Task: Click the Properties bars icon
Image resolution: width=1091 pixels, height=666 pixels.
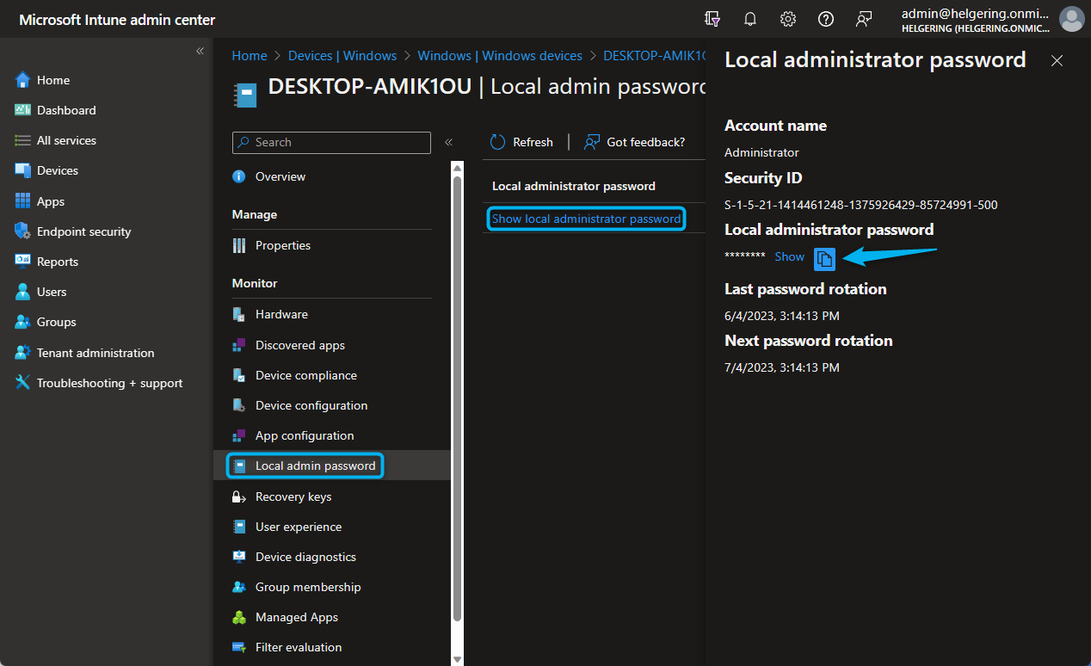Action: click(x=239, y=245)
